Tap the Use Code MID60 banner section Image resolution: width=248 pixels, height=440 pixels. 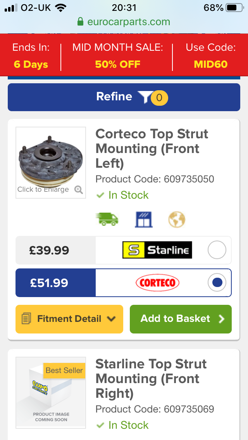(x=210, y=56)
